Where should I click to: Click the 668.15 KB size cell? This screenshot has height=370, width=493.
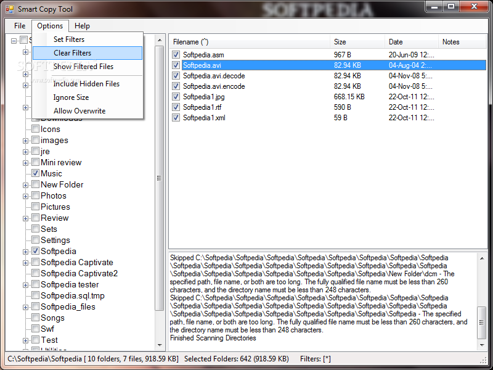[x=349, y=97]
